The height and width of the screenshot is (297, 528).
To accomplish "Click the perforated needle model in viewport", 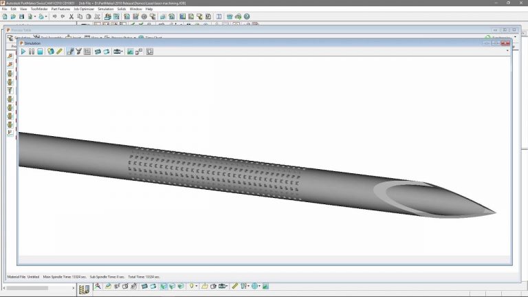I will [256, 175].
